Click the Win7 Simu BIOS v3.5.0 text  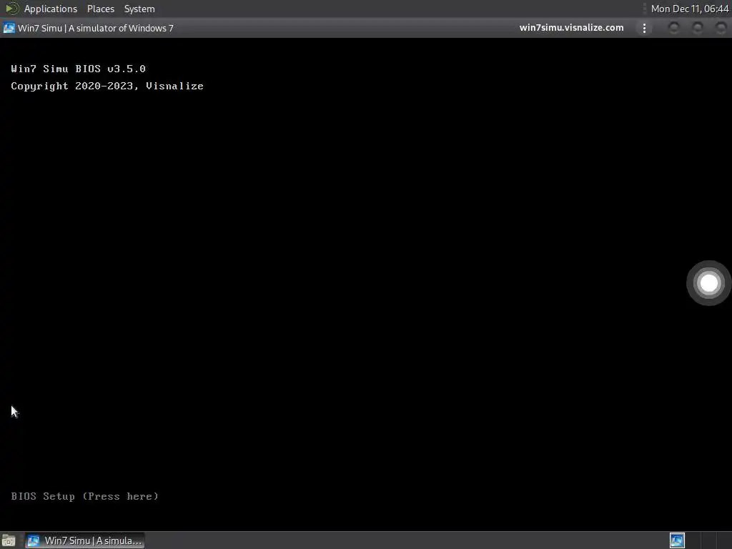pos(79,69)
